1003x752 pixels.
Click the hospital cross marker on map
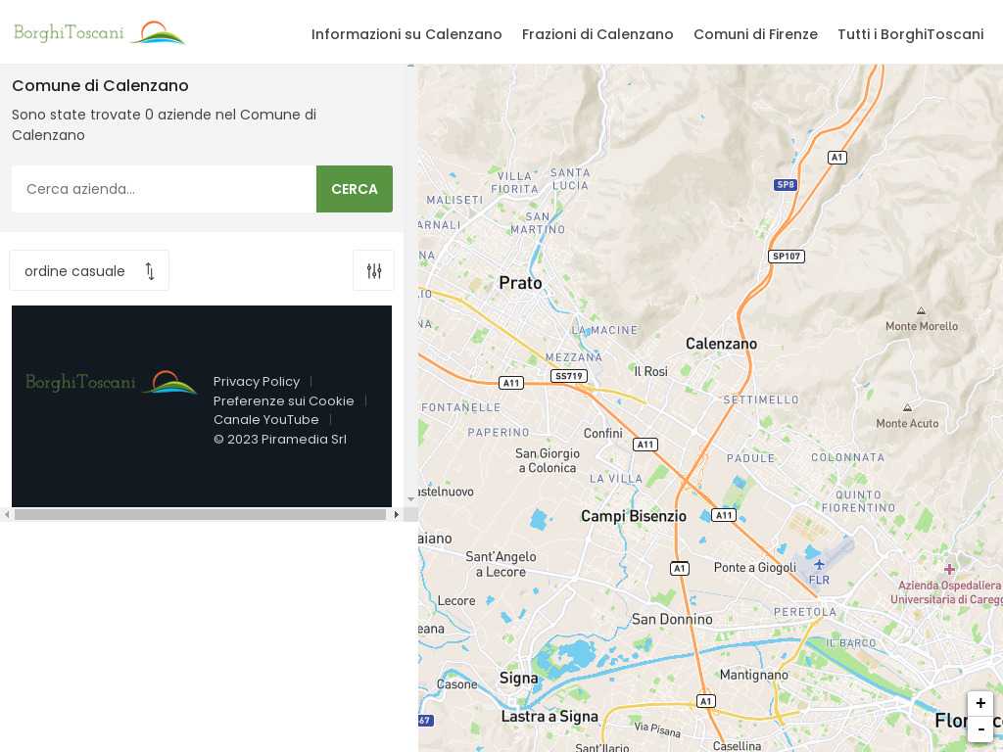pyautogui.click(x=949, y=569)
